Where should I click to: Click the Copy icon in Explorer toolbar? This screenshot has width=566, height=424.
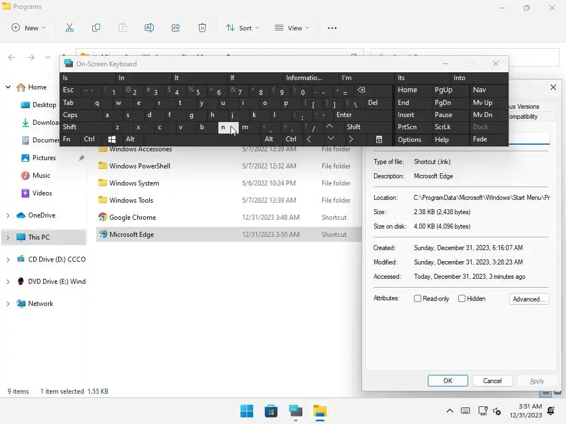click(x=96, y=28)
